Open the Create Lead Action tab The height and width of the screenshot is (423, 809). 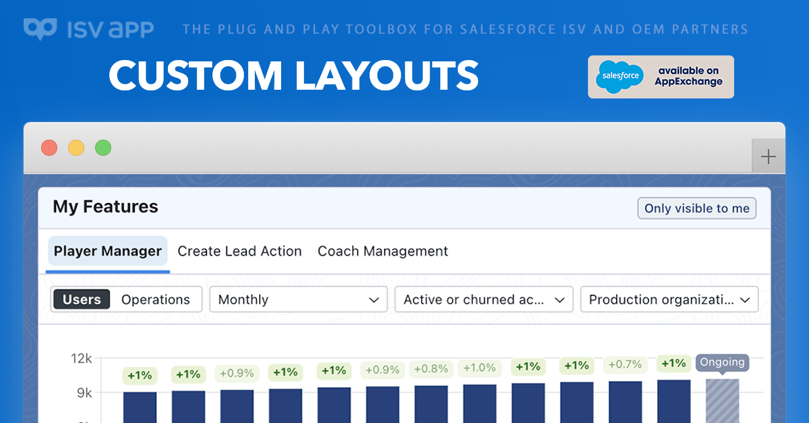tap(239, 252)
